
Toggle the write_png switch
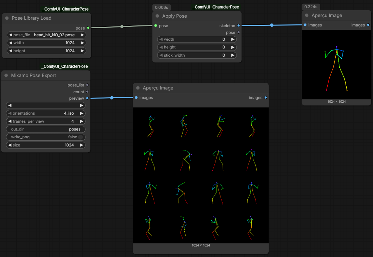point(80,137)
